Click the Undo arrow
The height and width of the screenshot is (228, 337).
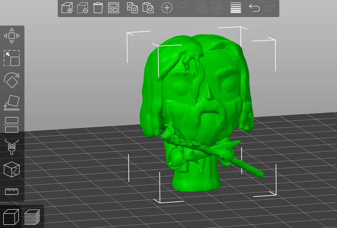(x=254, y=8)
